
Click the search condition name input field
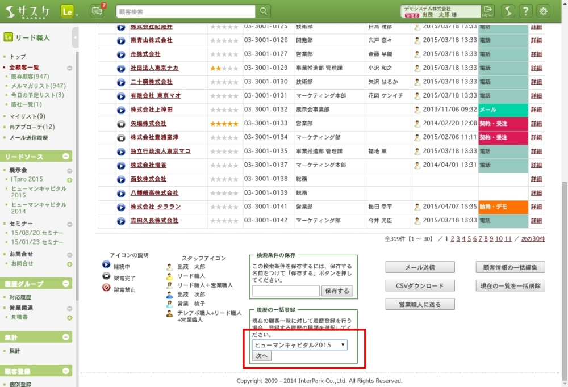[286, 291]
